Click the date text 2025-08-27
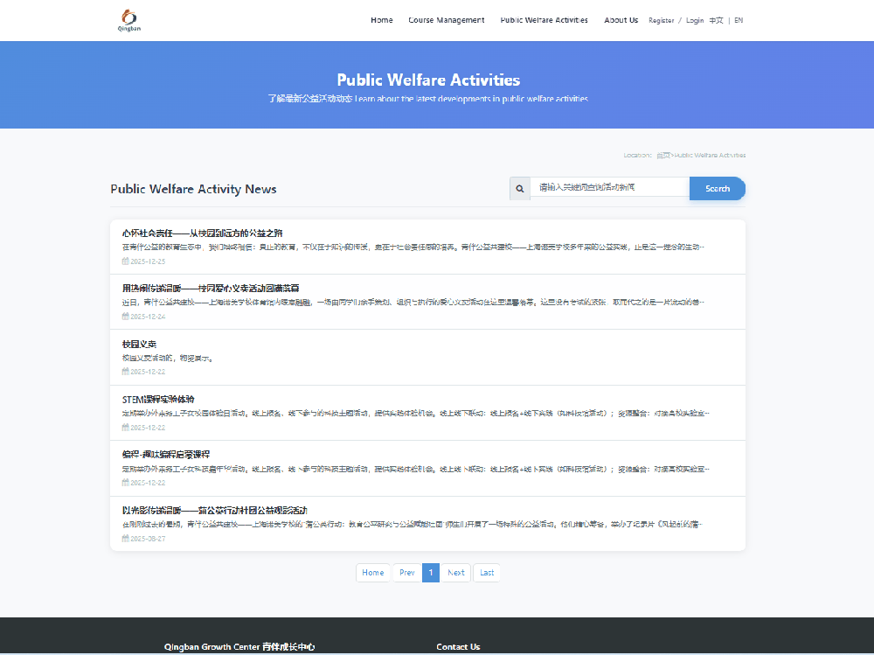 point(148,539)
